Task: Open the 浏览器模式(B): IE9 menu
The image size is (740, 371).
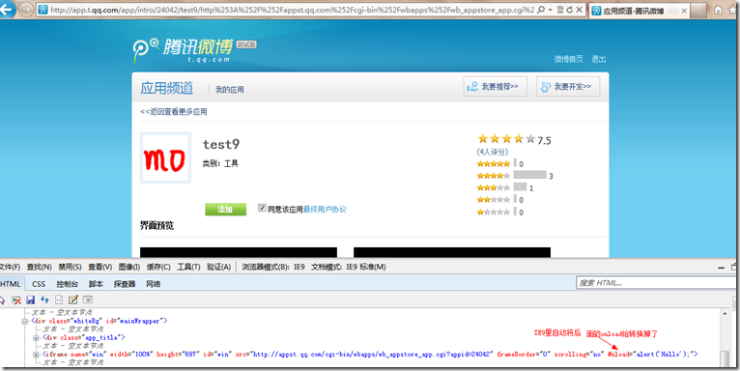Action: coord(273,268)
